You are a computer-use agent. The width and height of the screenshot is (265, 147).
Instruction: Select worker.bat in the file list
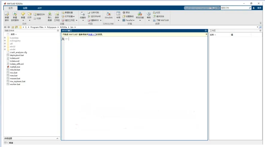(15, 84)
